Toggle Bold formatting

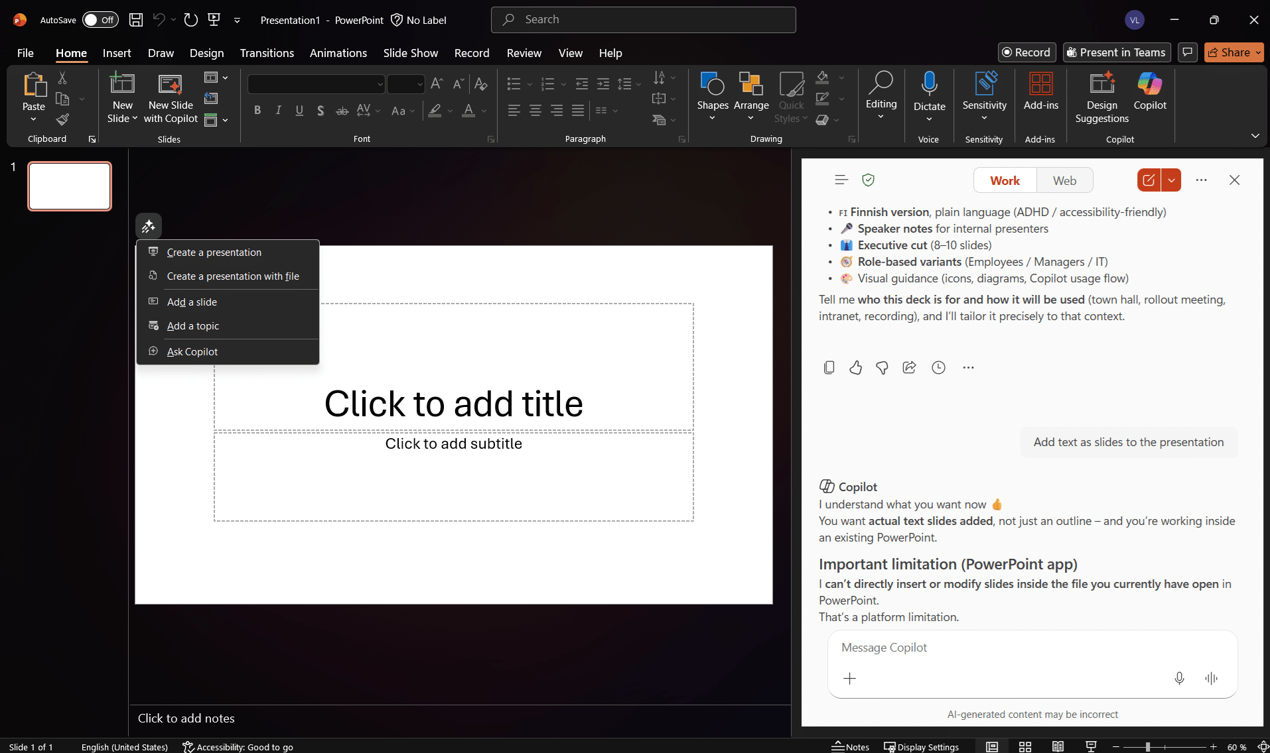coord(257,111)
